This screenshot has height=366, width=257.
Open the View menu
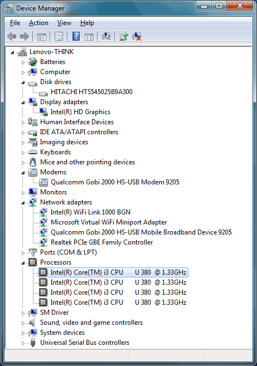coord(64,23)
